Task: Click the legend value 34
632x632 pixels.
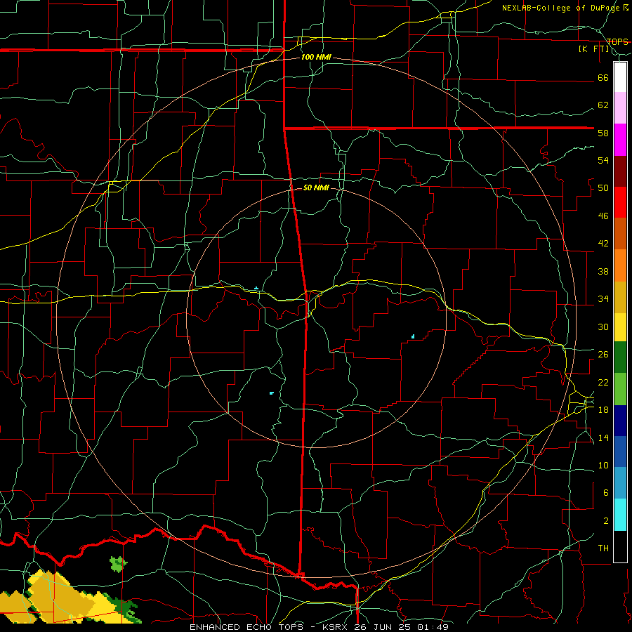Action: coord(603,298)
